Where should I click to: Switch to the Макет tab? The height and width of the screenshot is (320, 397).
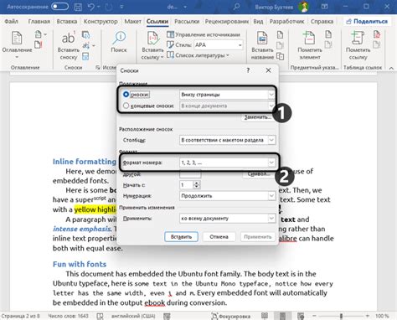point(132,21)
